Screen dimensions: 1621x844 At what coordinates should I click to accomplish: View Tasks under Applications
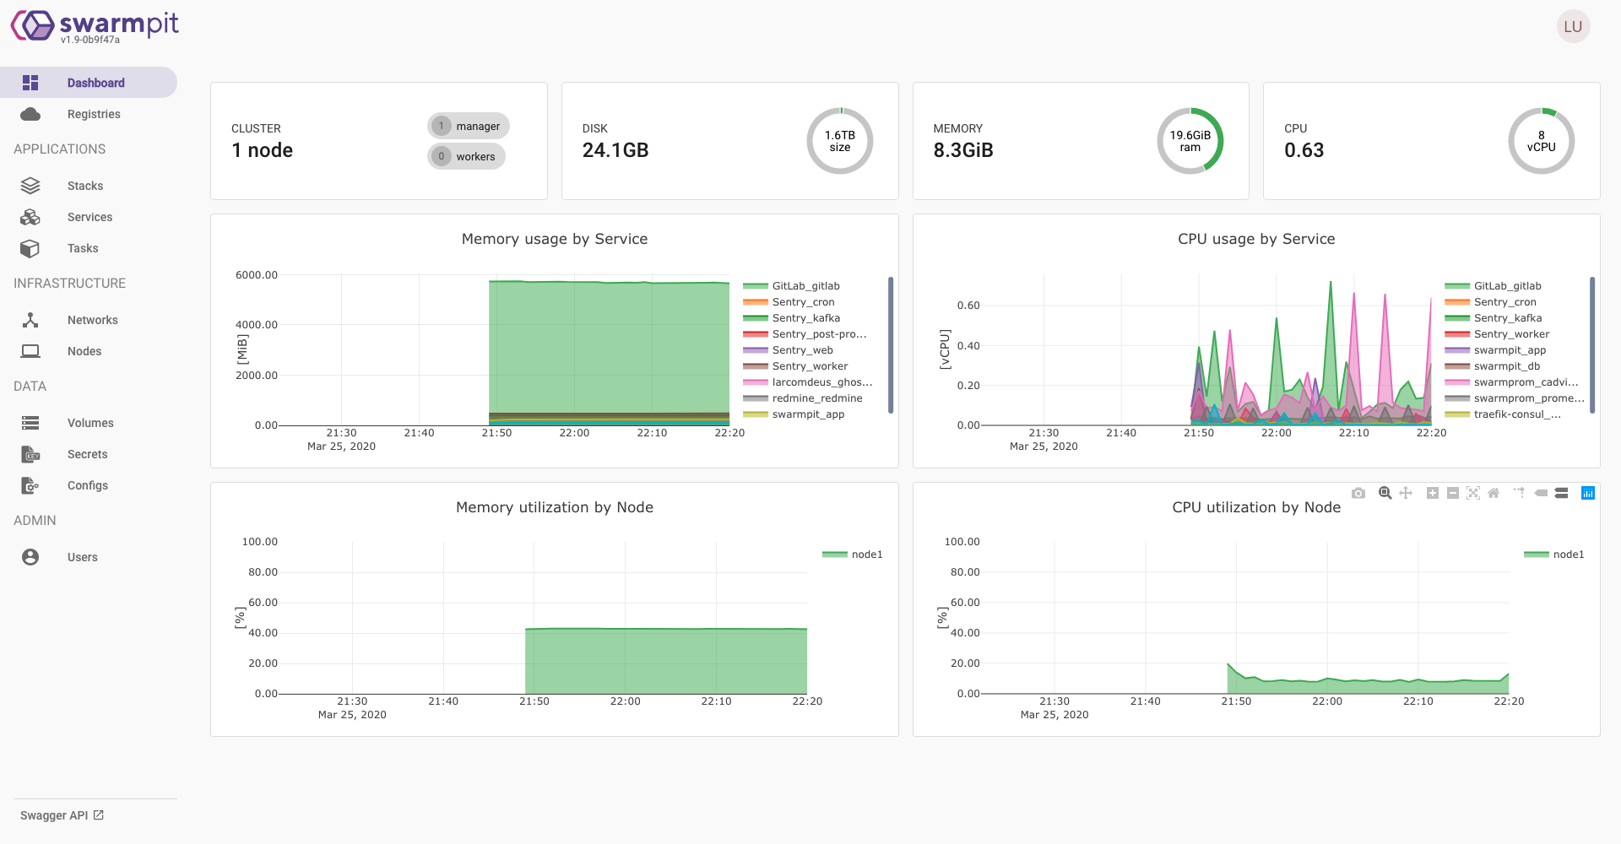(x=83, y=248)
